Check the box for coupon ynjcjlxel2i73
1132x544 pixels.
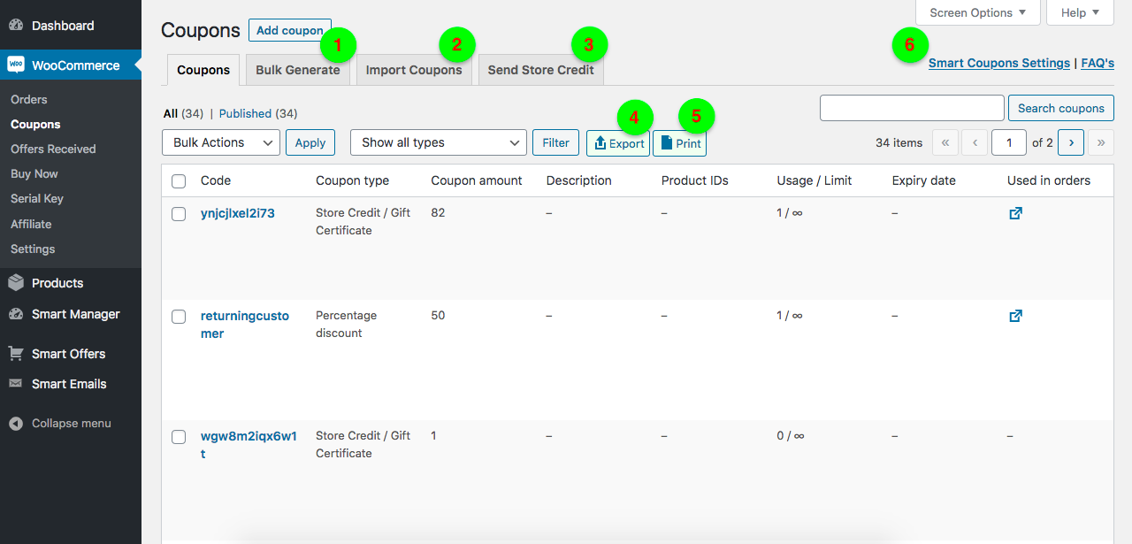pyautogui.click(x=179, y=214)
